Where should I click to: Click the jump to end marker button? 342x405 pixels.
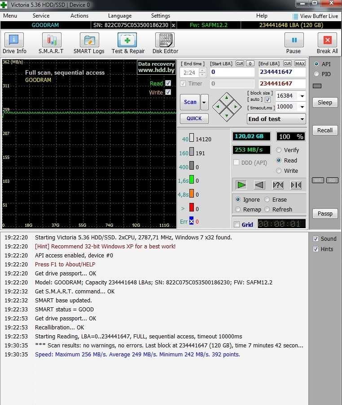coord(296,185)
